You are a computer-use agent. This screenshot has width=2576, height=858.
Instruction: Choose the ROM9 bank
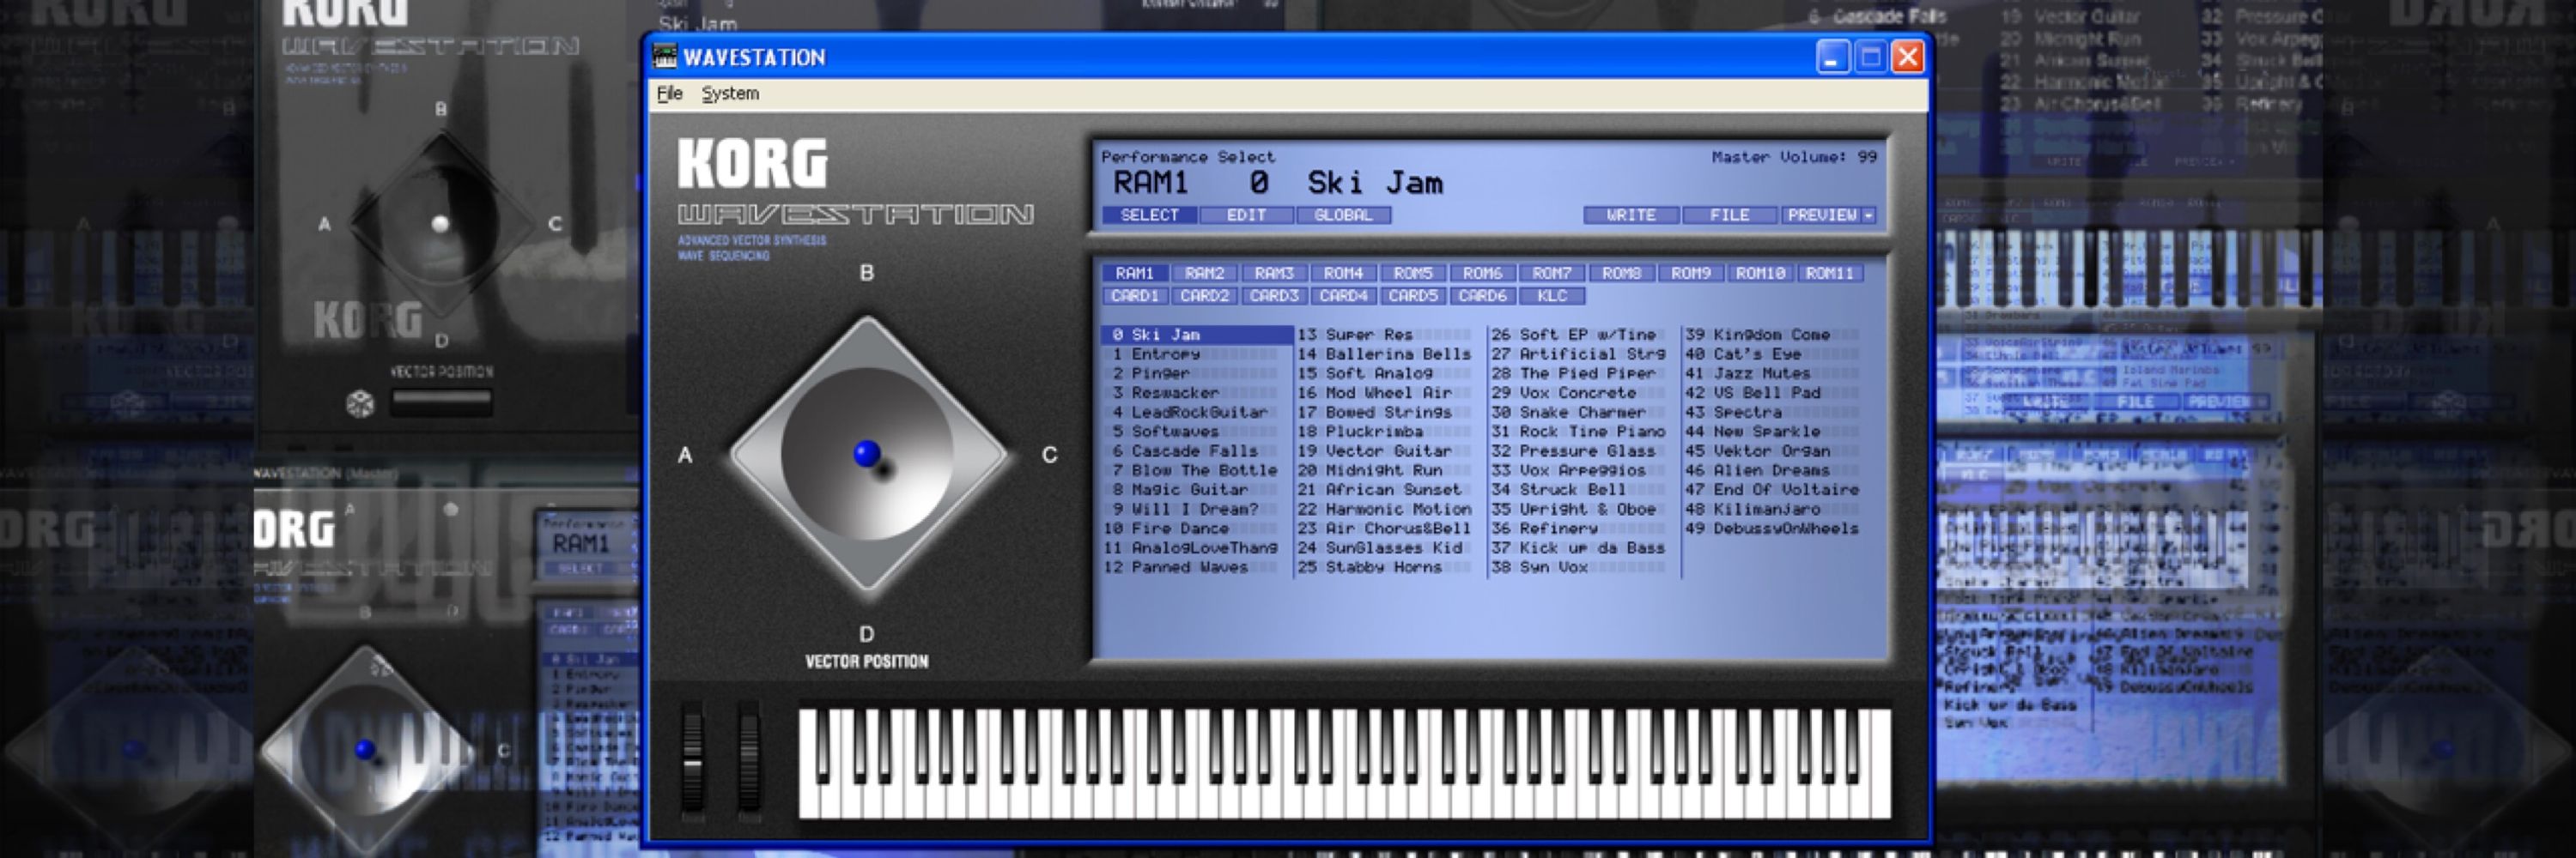point(1691,273)
